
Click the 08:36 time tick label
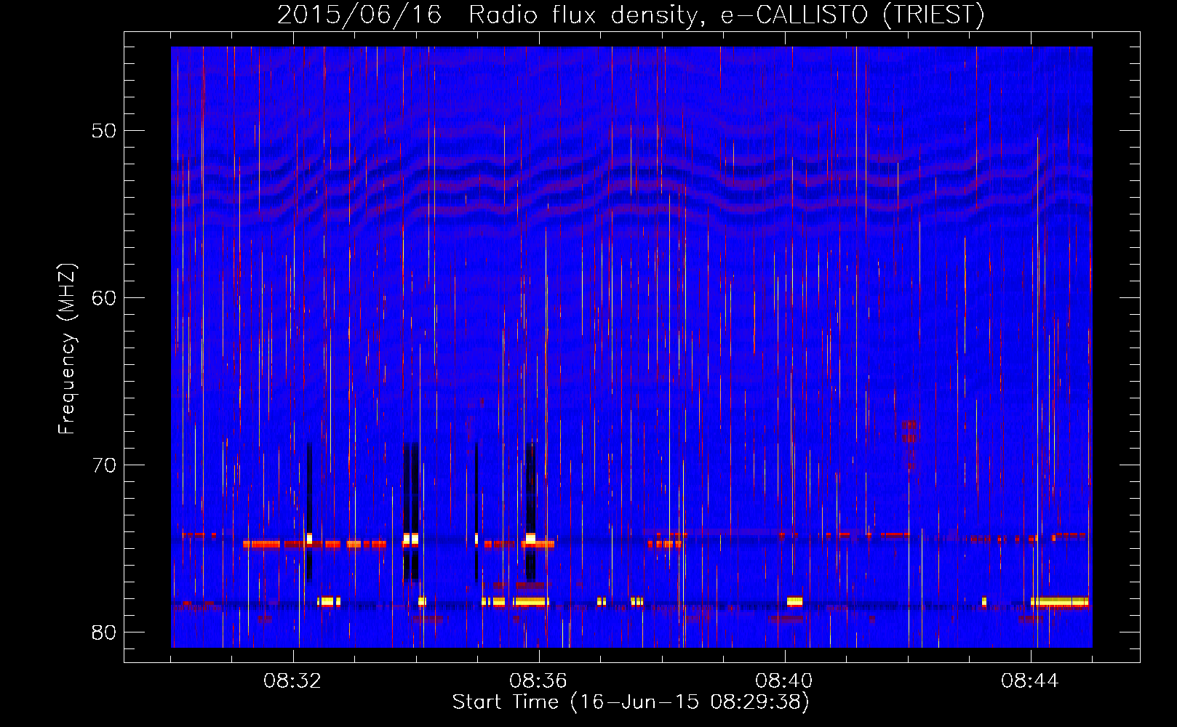[x=538, y=681]
